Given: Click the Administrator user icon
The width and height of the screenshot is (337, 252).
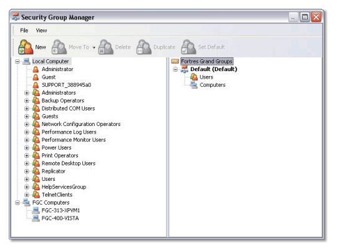Looking at the screenshot, I should [x=36, y=69].
